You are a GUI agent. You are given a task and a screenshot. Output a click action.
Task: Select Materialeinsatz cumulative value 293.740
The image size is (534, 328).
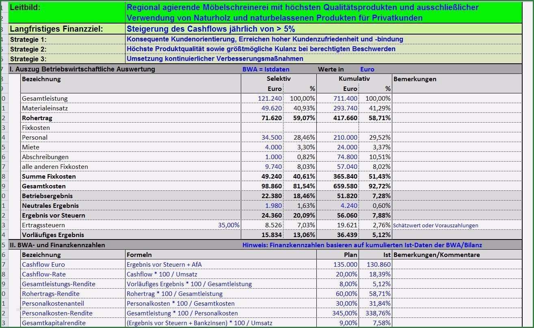[x=345, y=108]
